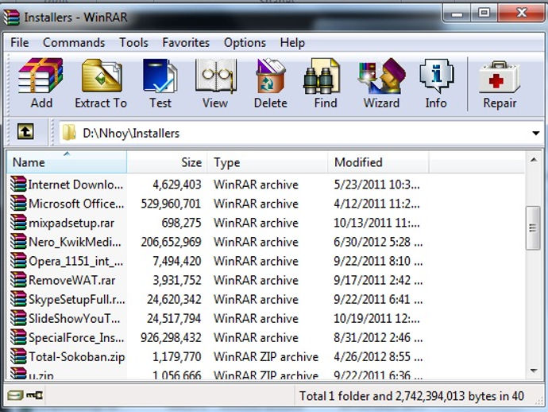
Task: Click the Add archive toolbar icon
Action: (x=41, y=76)
